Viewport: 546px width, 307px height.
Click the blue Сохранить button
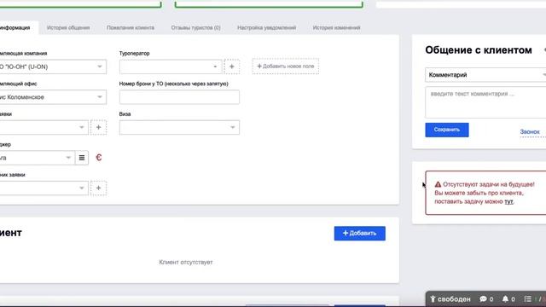coord(447,130)
